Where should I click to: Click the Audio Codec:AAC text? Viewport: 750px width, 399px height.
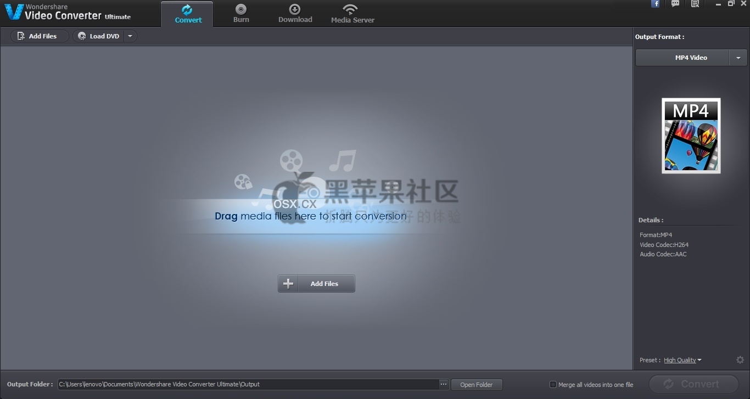point(663,254)
